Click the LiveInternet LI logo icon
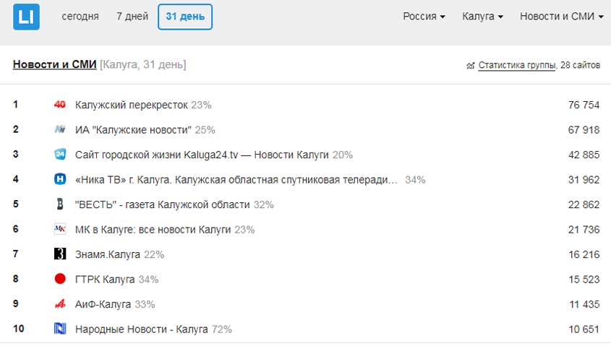Screen dimensions: 611x346 click(26, 17)
